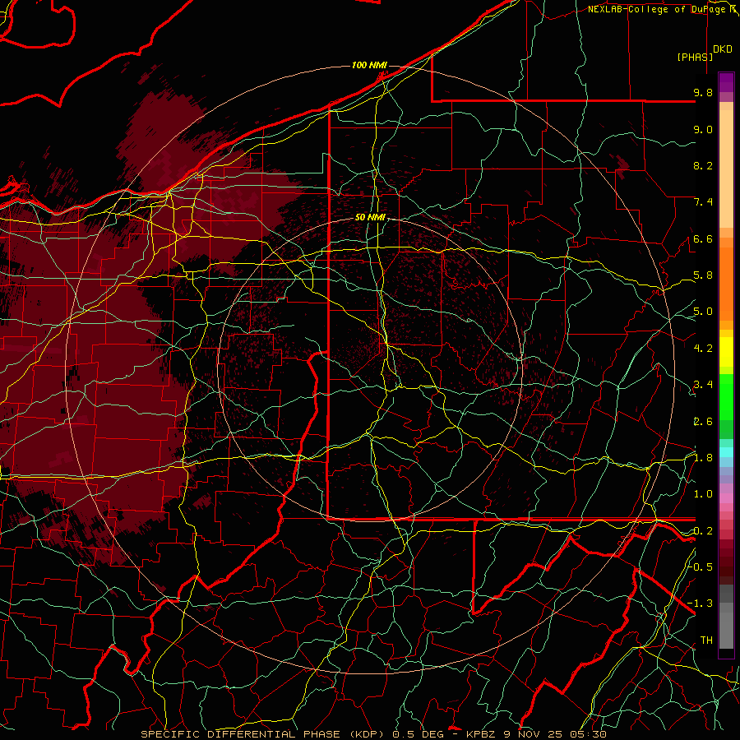Click the [PHAS] legend heading
The image size is (740, 740).
pos(695,58)
